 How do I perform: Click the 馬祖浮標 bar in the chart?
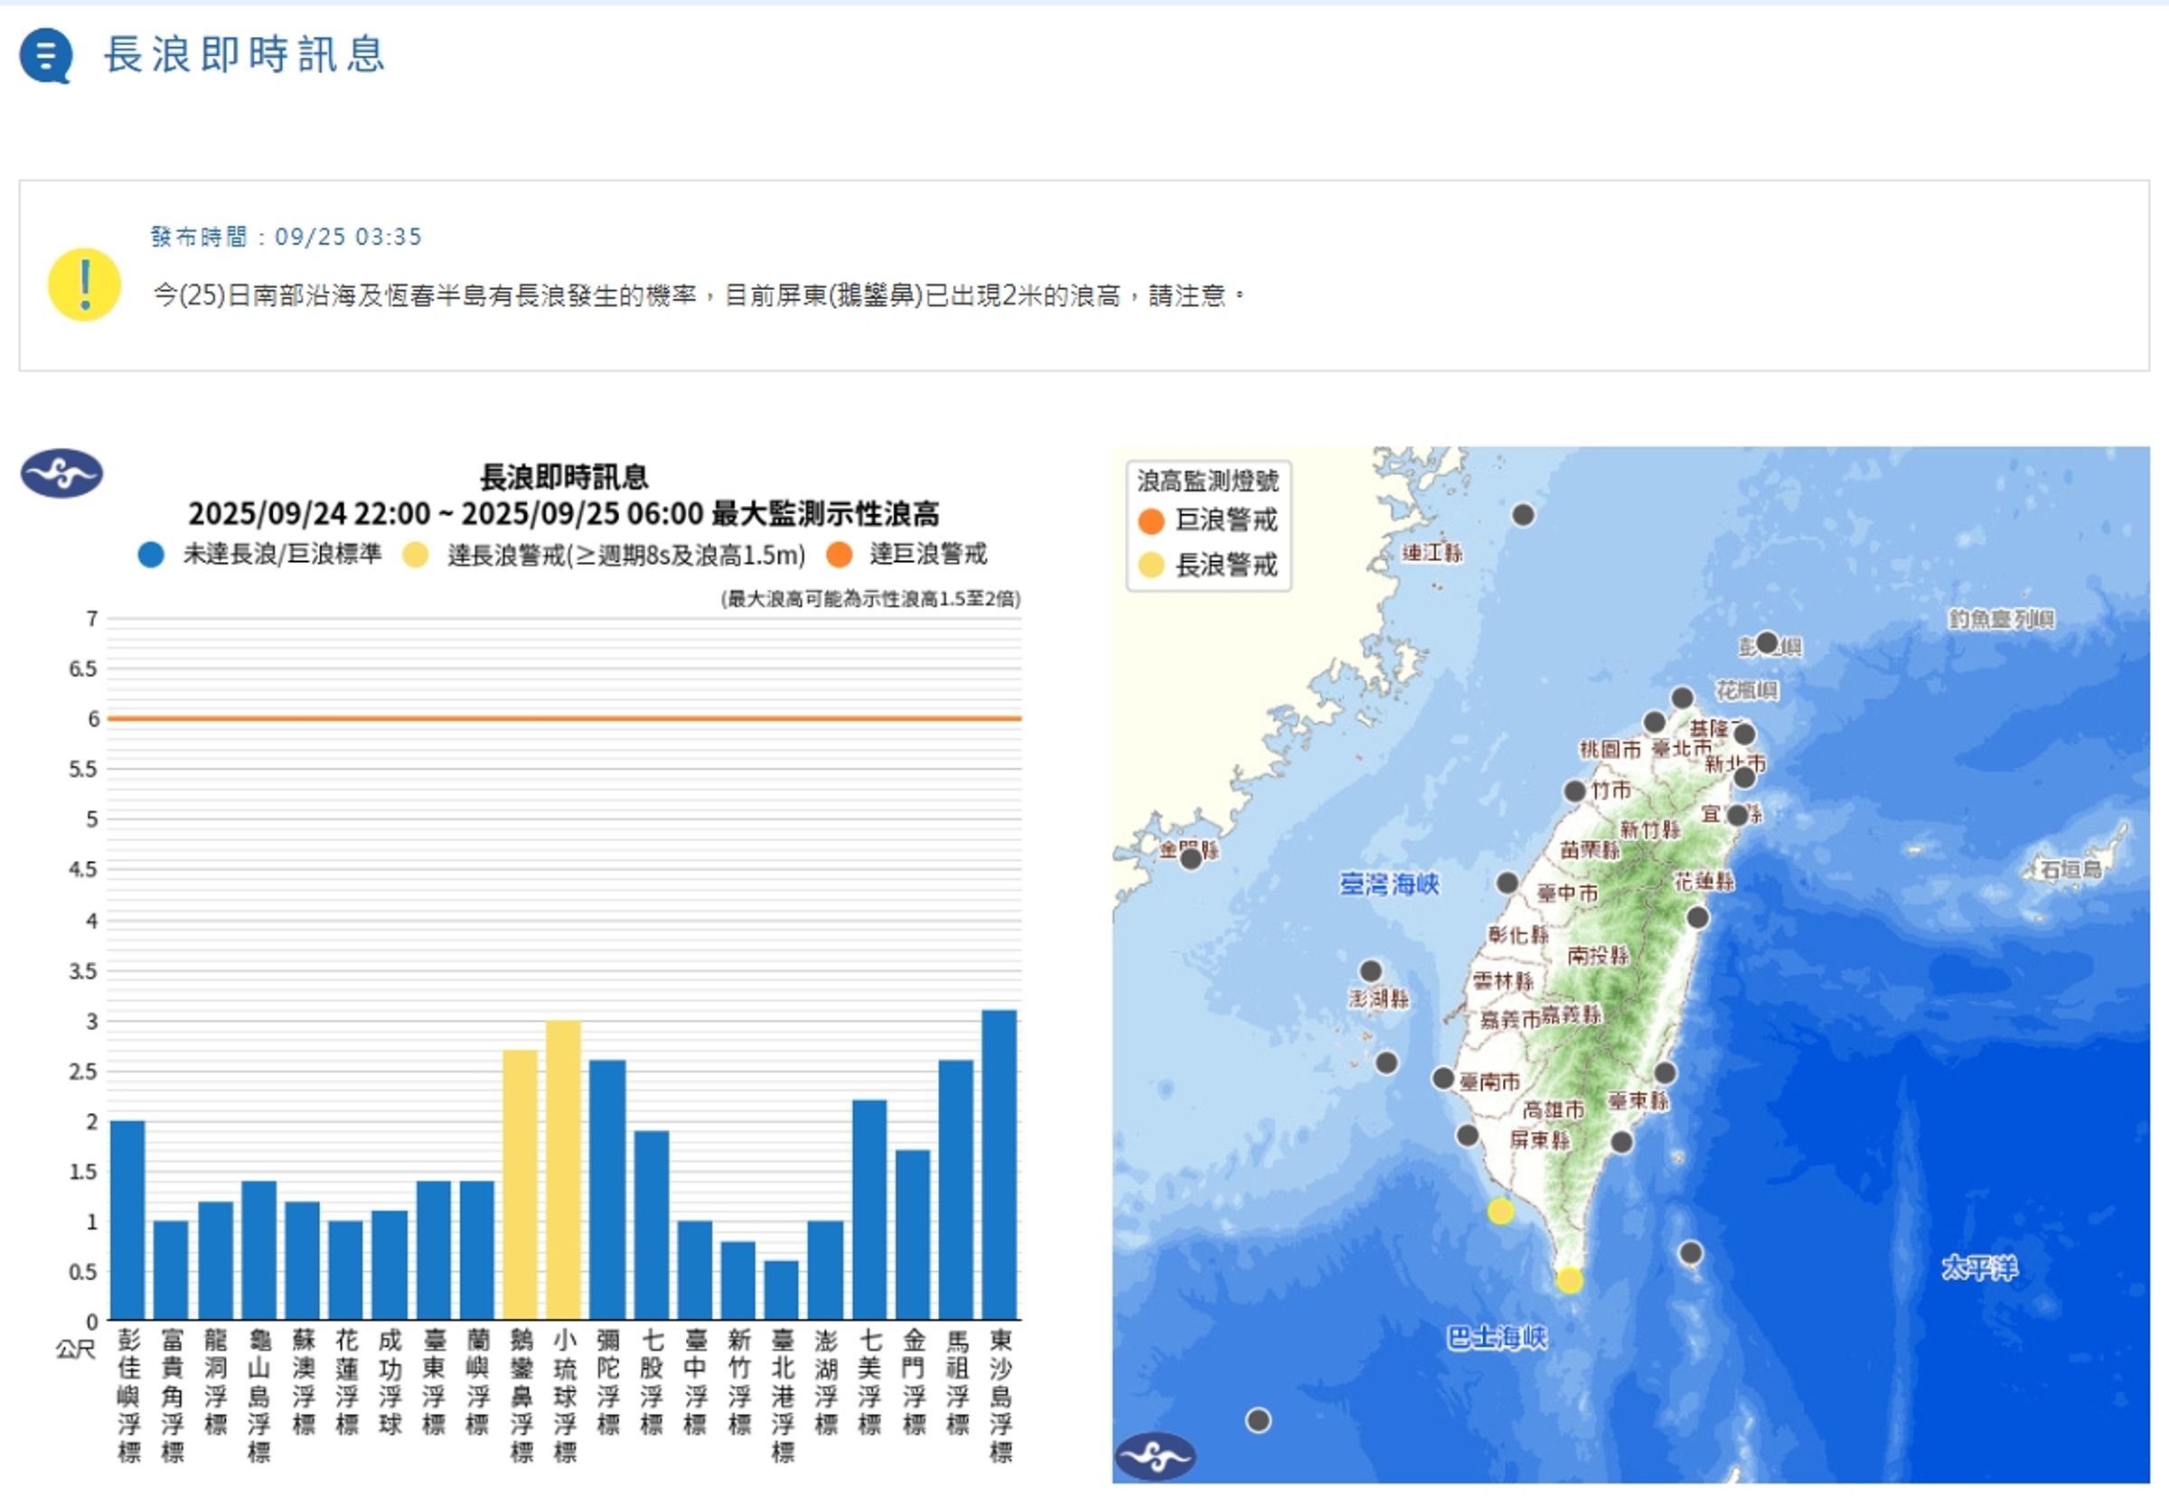click(x=956, y=1190)
